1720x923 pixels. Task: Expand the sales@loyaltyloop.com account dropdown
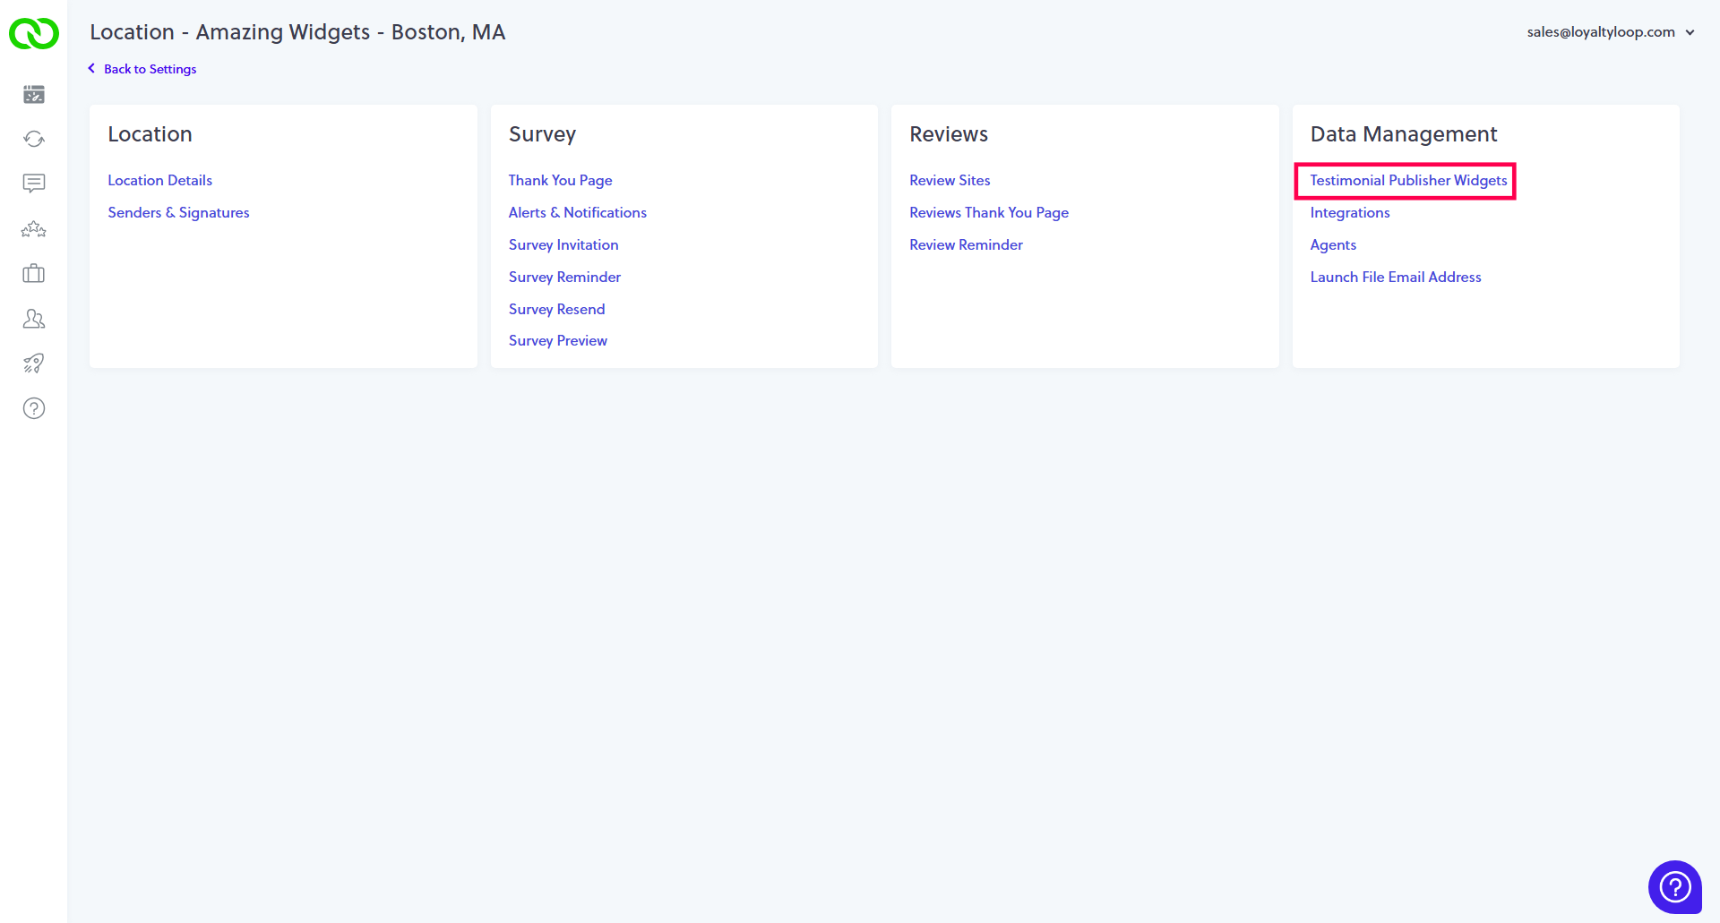tap(1611, 32)
